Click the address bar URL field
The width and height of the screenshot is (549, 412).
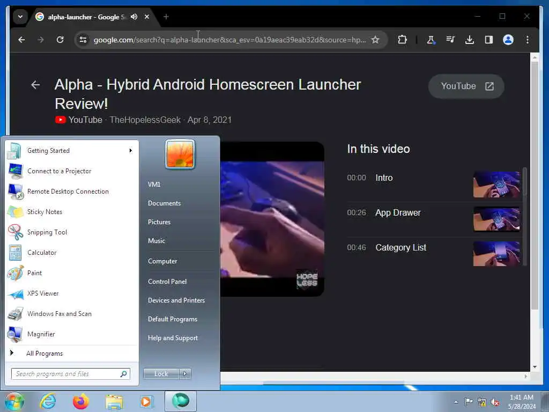point(229,40)
